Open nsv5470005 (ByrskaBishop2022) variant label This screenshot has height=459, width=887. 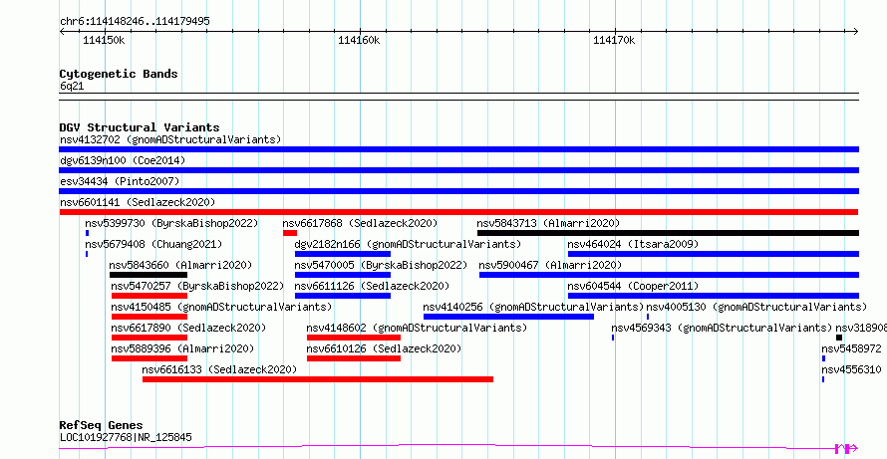point(382,265)
